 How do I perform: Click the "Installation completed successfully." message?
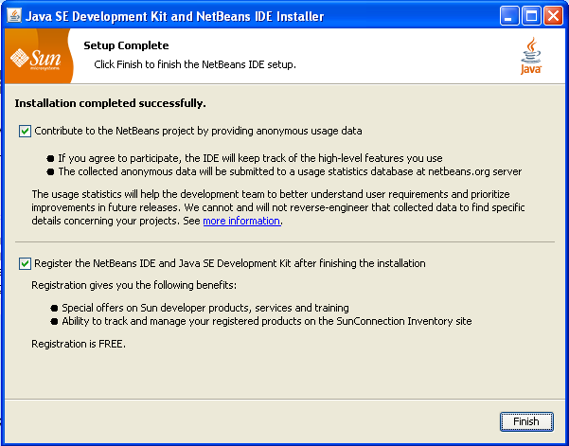point(109,103)
